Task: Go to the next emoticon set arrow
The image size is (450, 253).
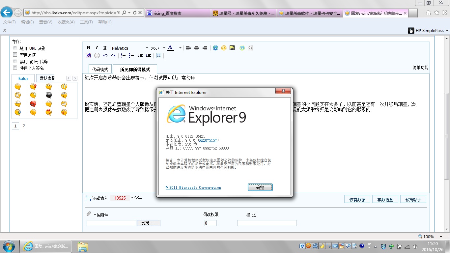Action: click(x=75, y=78)
